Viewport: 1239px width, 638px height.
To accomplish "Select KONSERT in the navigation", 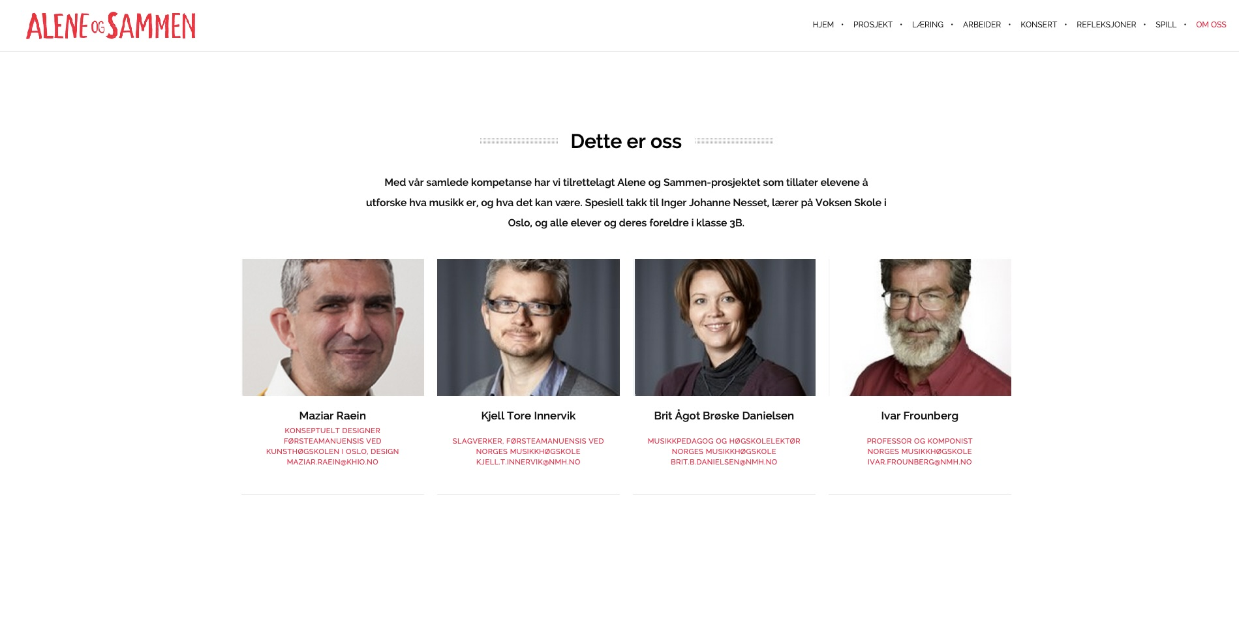I will pyautogui.click(x=1038, y=25).
